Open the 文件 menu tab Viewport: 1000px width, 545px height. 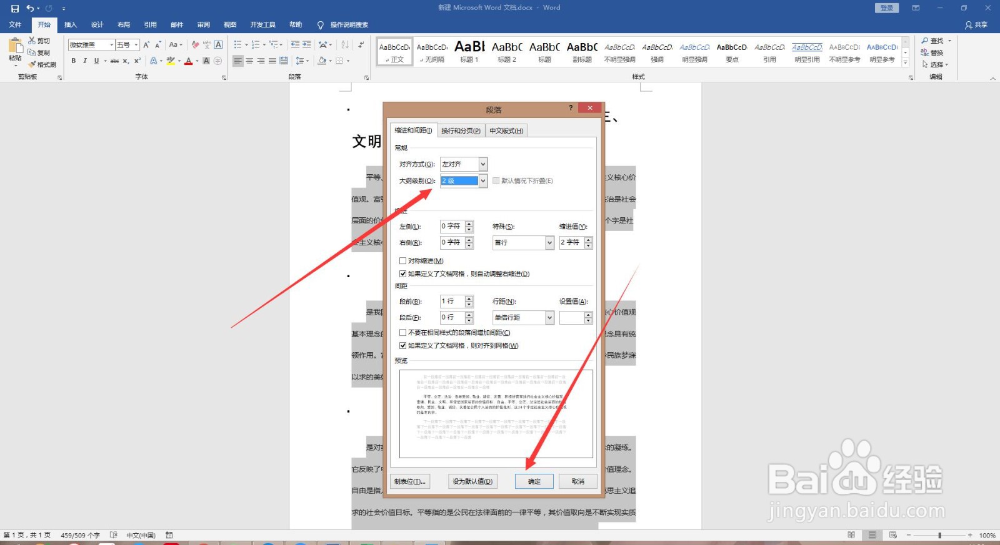pyautogui.click(x=15, y=25)
